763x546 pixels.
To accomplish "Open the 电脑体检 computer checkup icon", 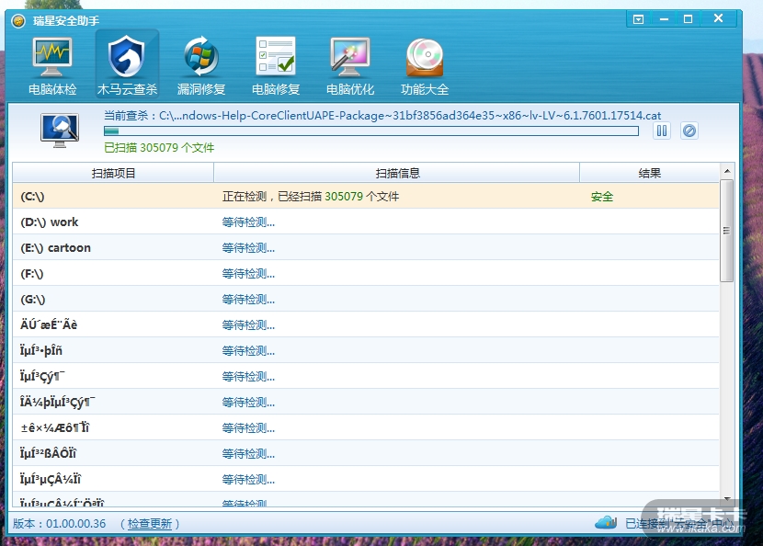I will [52, 65].
